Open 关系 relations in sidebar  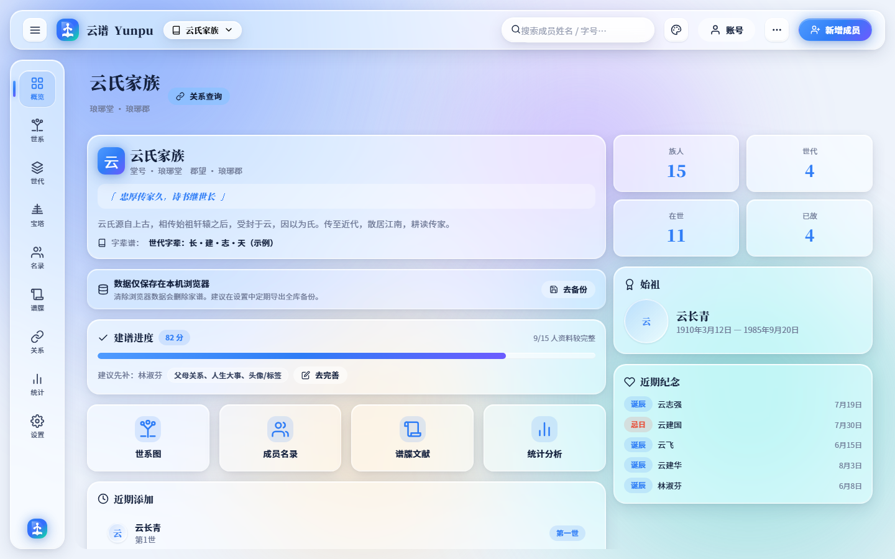tap(37, 342)
